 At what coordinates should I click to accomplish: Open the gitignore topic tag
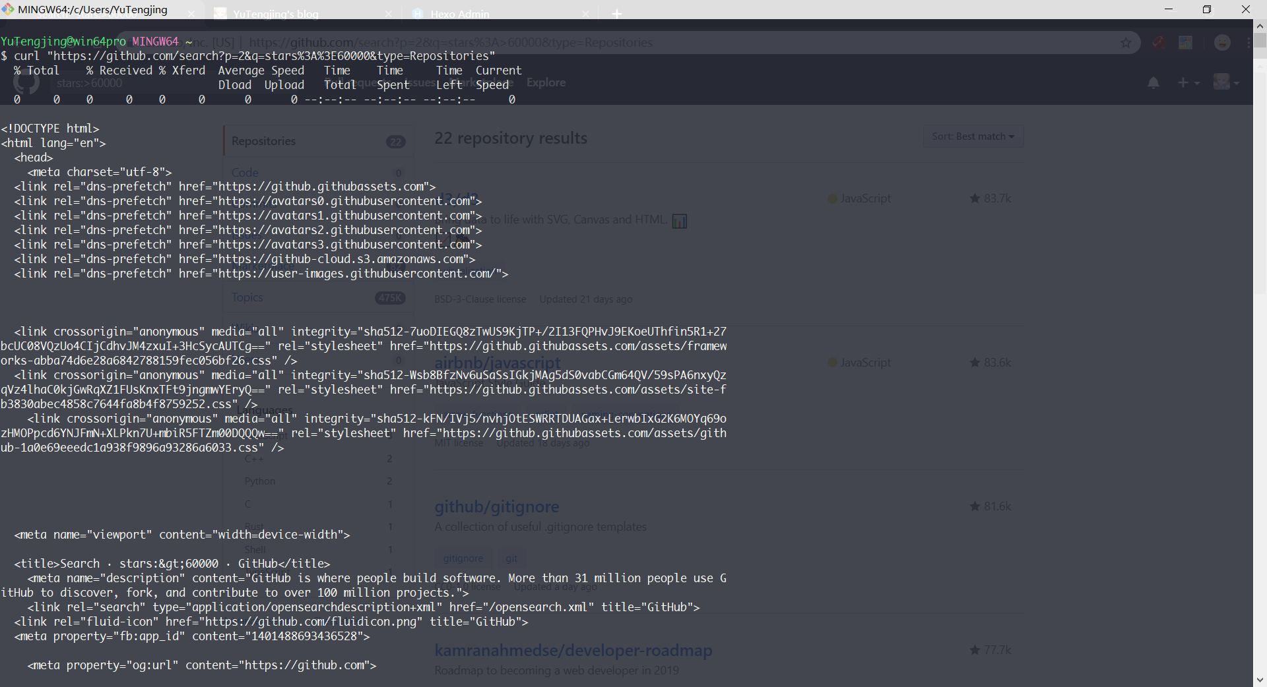(x=463, y=558)
